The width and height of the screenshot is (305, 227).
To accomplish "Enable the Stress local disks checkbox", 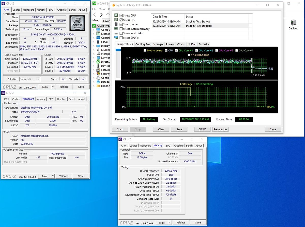I will (x=121, y=33).
